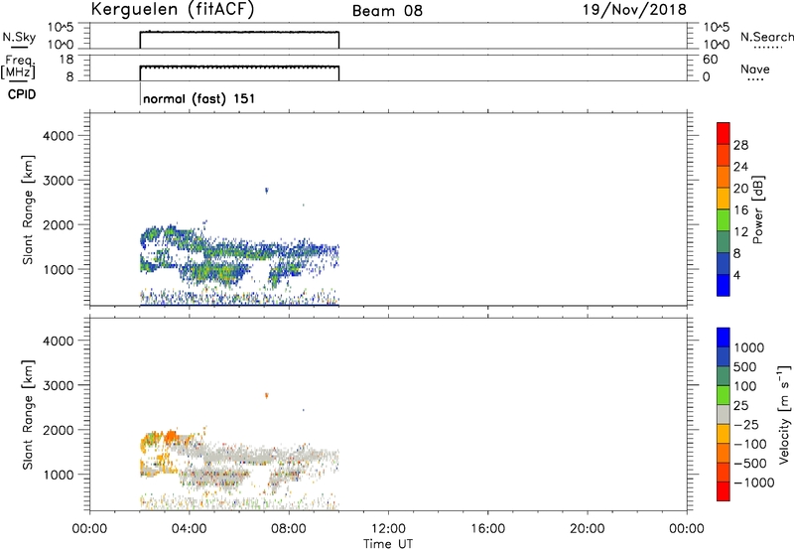Click the 'Power [dB]' colorbar label
Image resolution: width=794 pixels, height=550 pixels.
click(758, 209)
